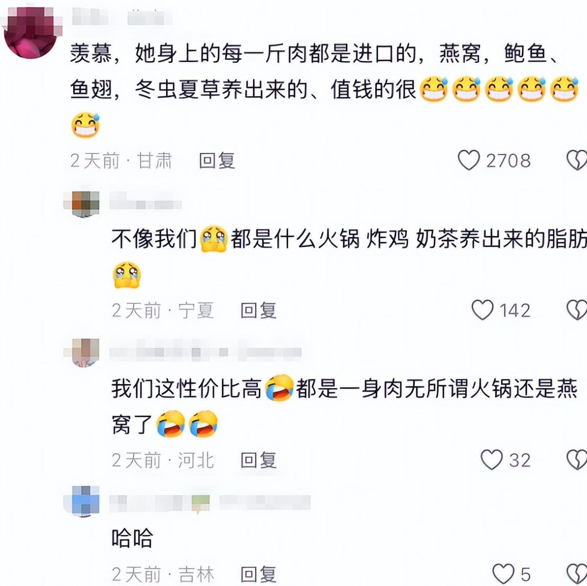Like the Jilin 哈哈 comment

coord(503,574)
